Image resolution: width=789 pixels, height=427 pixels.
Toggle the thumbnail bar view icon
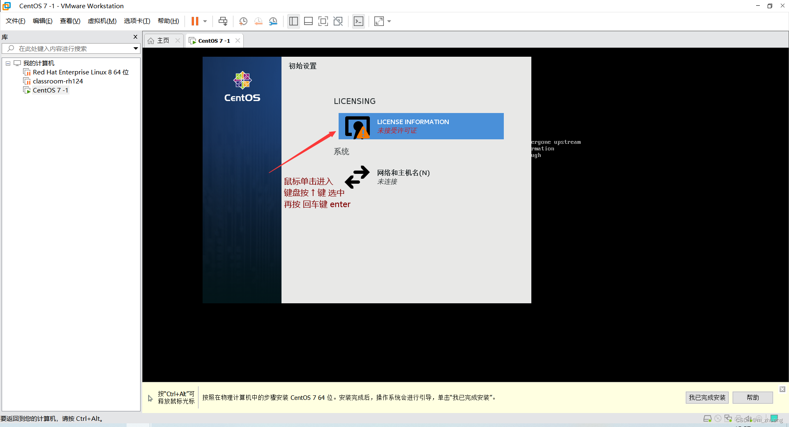pos(308,21)
